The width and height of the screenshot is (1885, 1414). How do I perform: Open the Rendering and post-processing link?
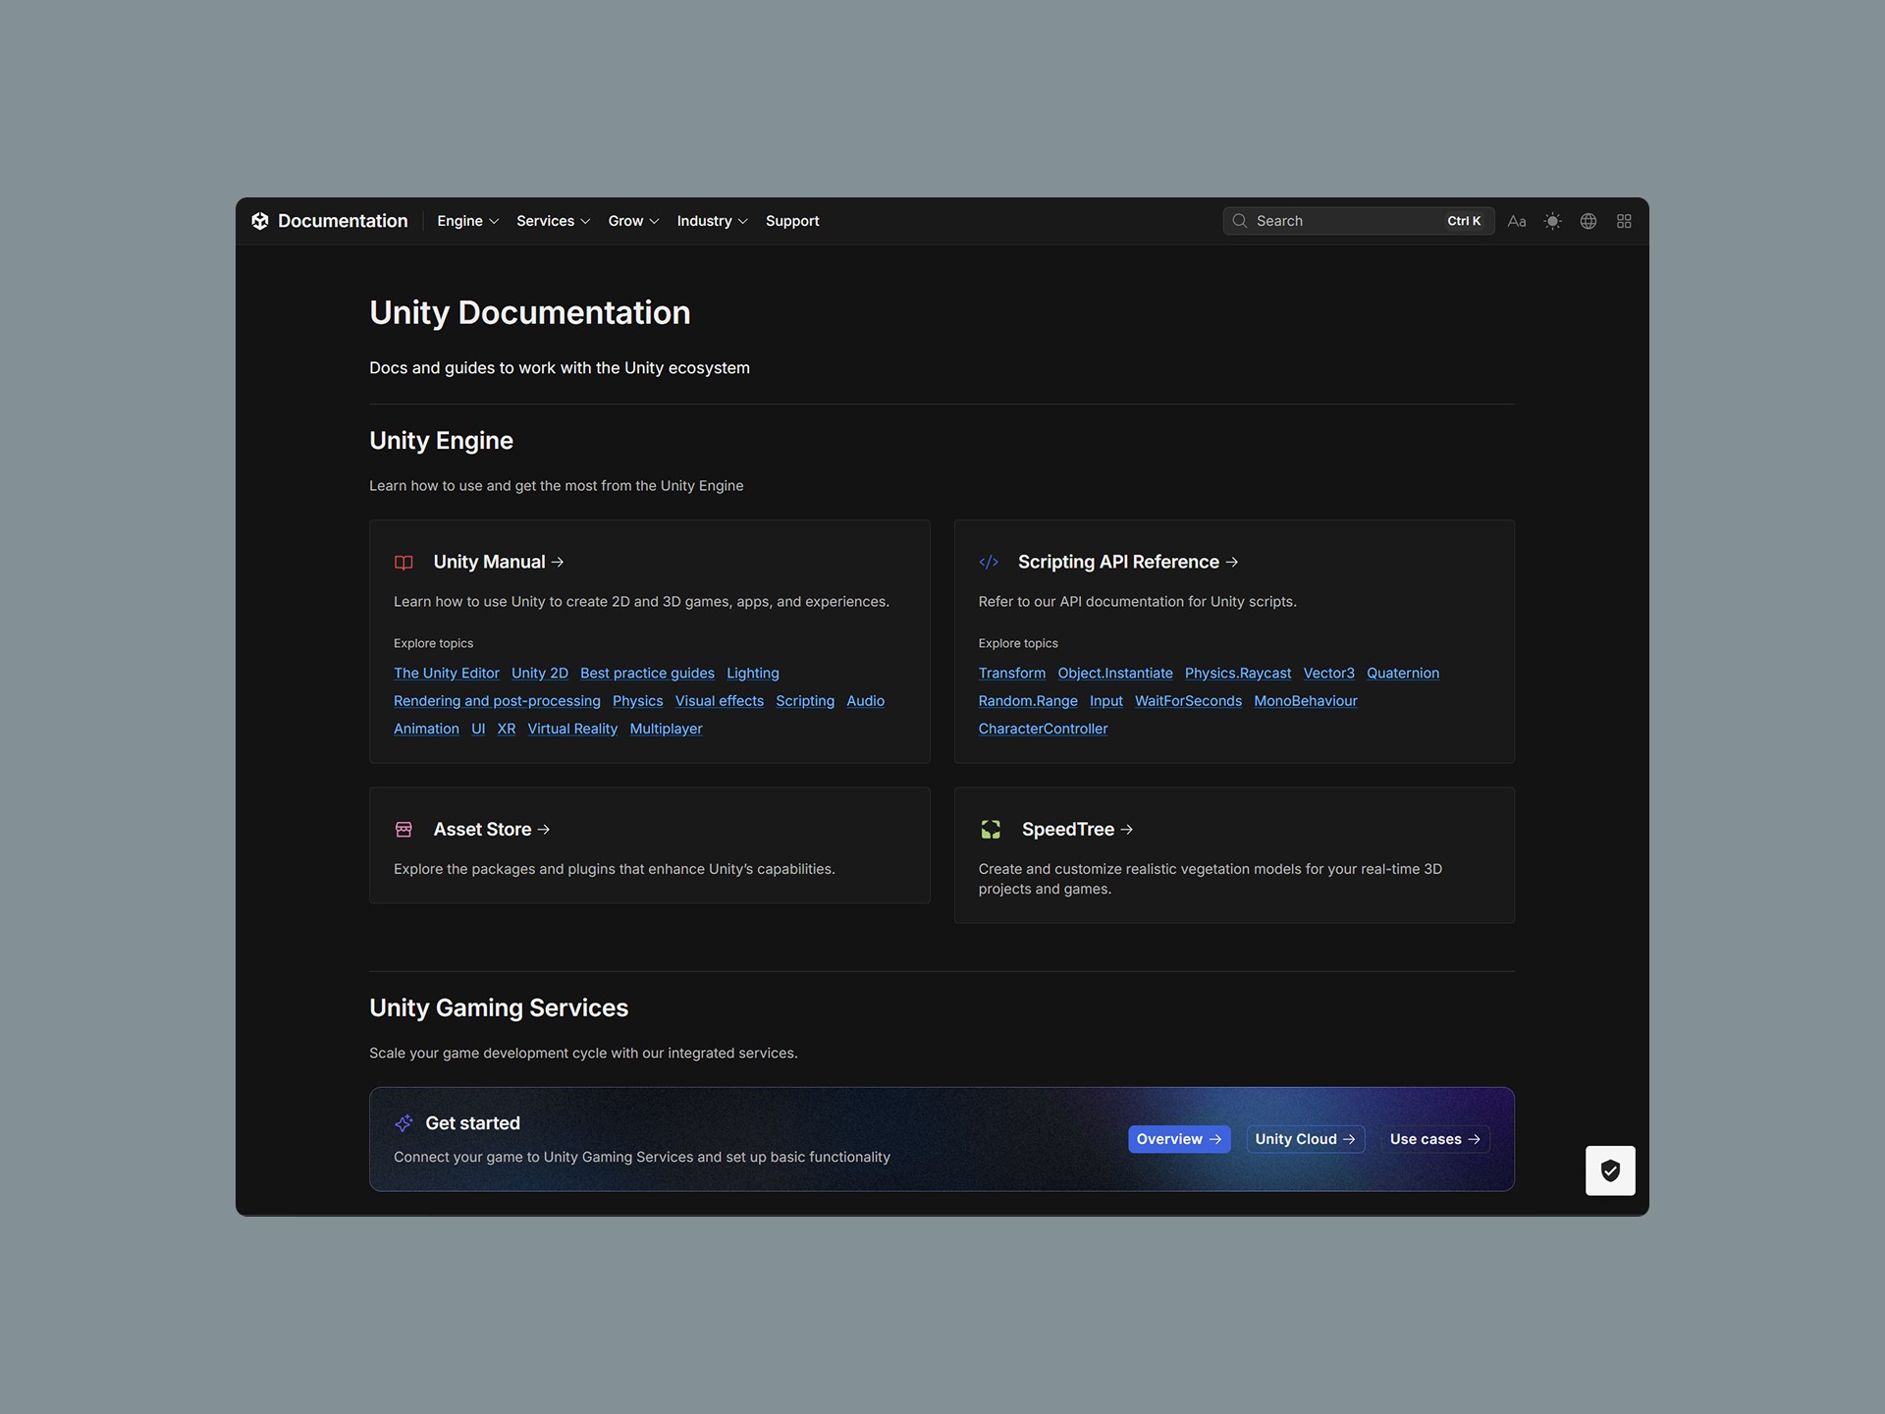pos(497,701)
